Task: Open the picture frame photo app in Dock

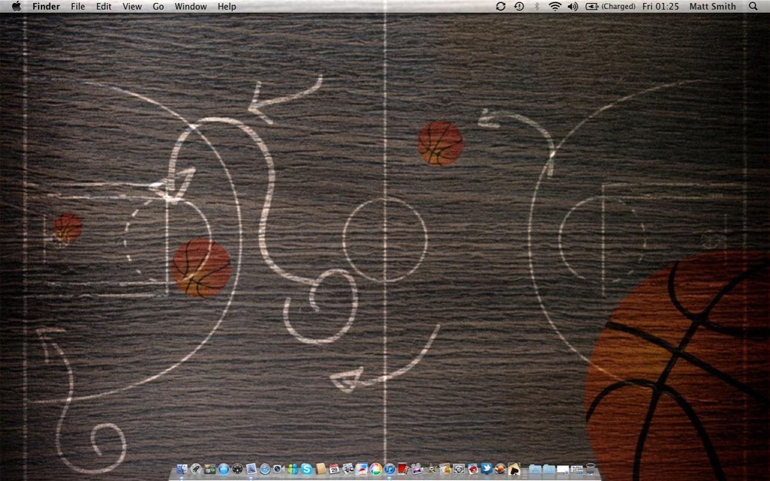Action: point(361,469)
